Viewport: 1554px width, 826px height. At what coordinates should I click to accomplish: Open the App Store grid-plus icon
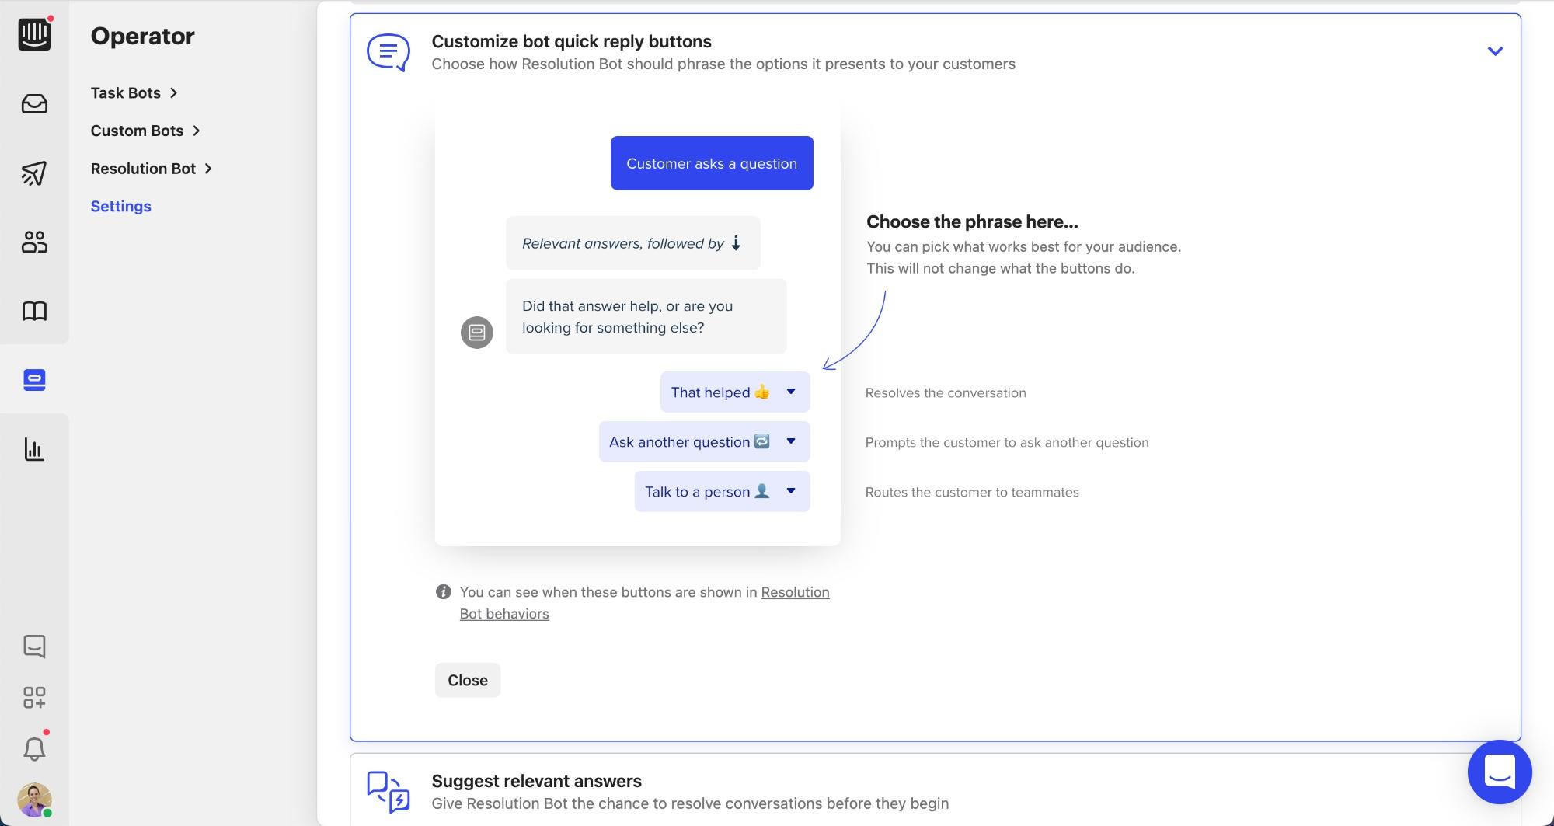coord(34,698)
